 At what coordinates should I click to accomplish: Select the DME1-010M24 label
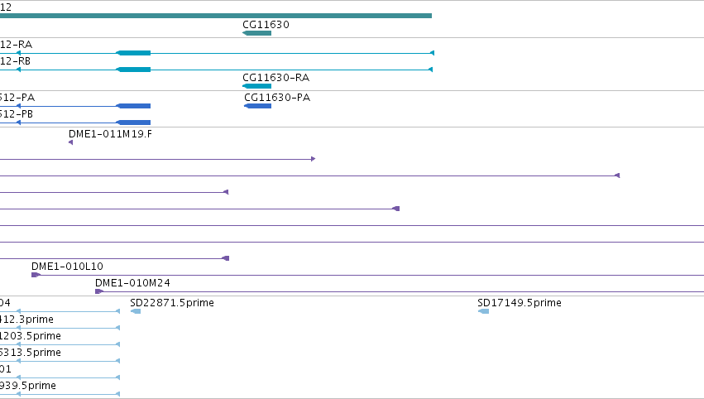[132, 282]
